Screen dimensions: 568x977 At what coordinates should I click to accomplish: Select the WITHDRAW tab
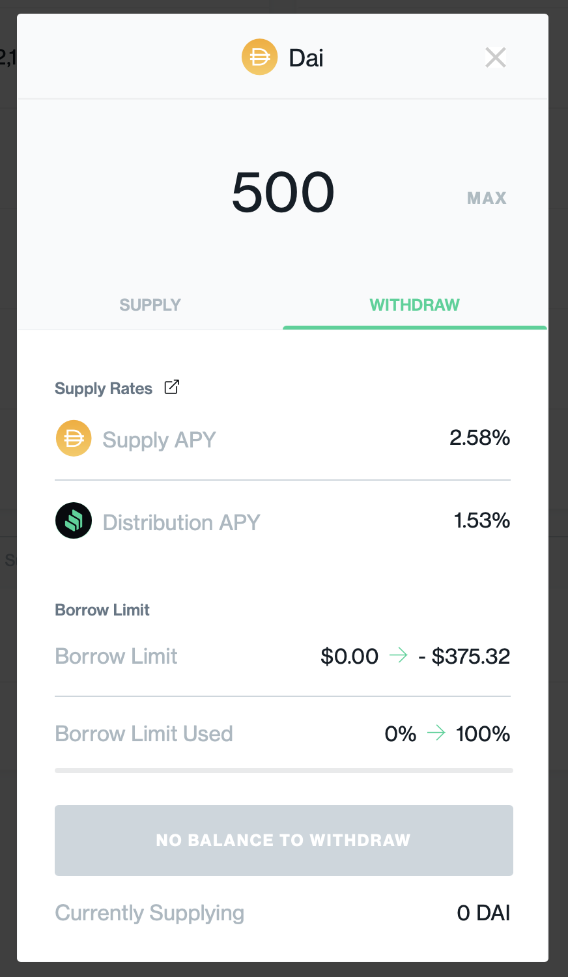(x=414, y=305)
